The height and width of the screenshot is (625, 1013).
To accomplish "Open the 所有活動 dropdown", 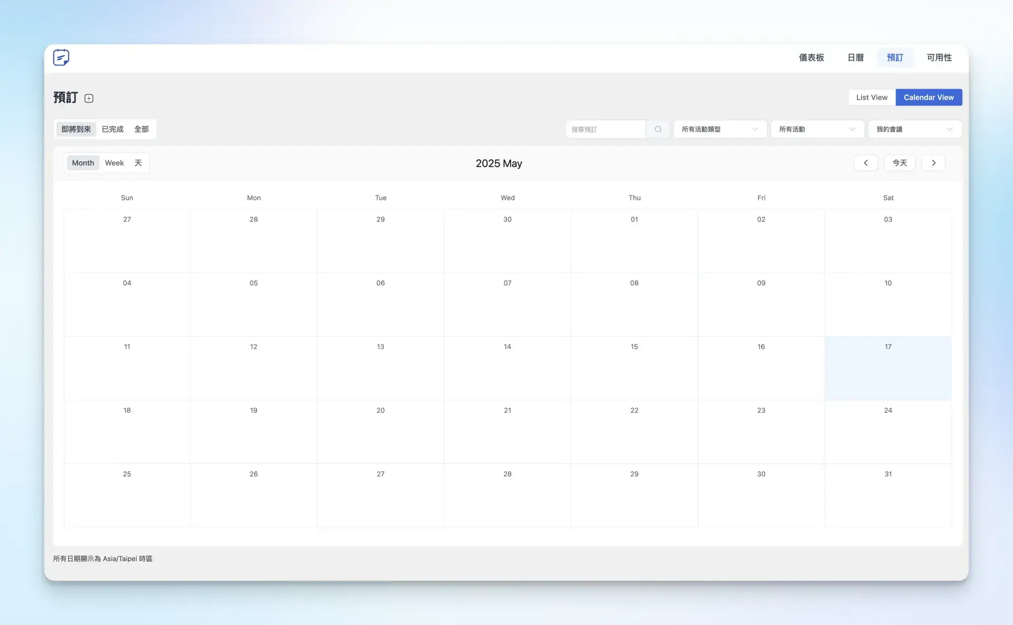I will 817,129.
